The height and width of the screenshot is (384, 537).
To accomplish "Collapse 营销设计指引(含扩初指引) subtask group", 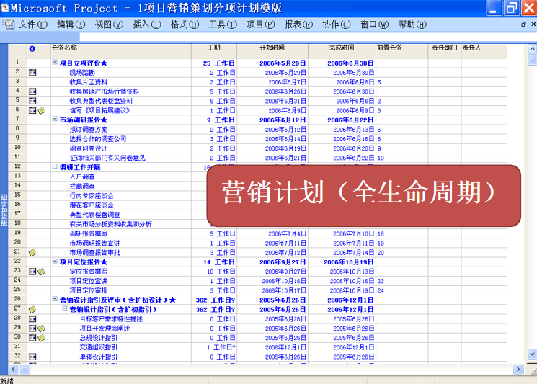I will [65, 308].
